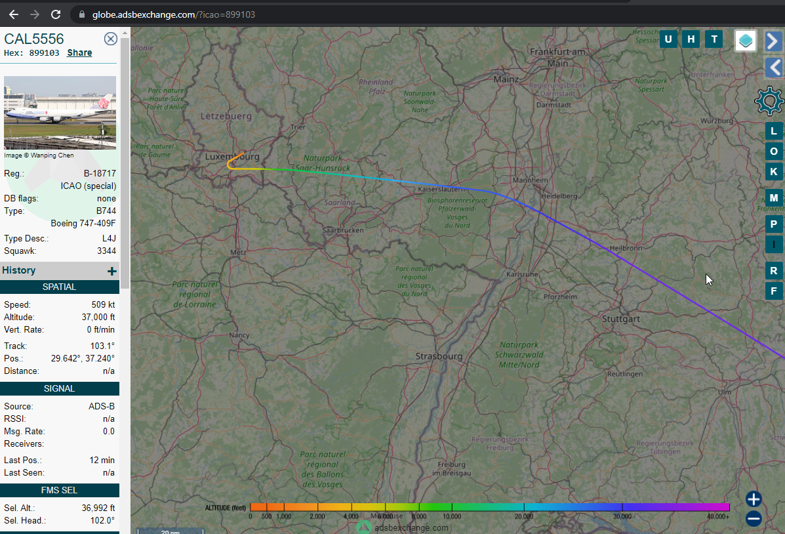The image size is (785, 534).
Task: Open the Share link for this aircraft
Action: point(79,52)
